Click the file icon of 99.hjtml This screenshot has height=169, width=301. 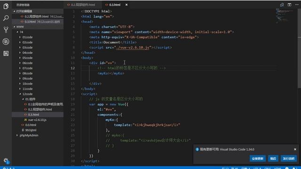coord(23,130)
